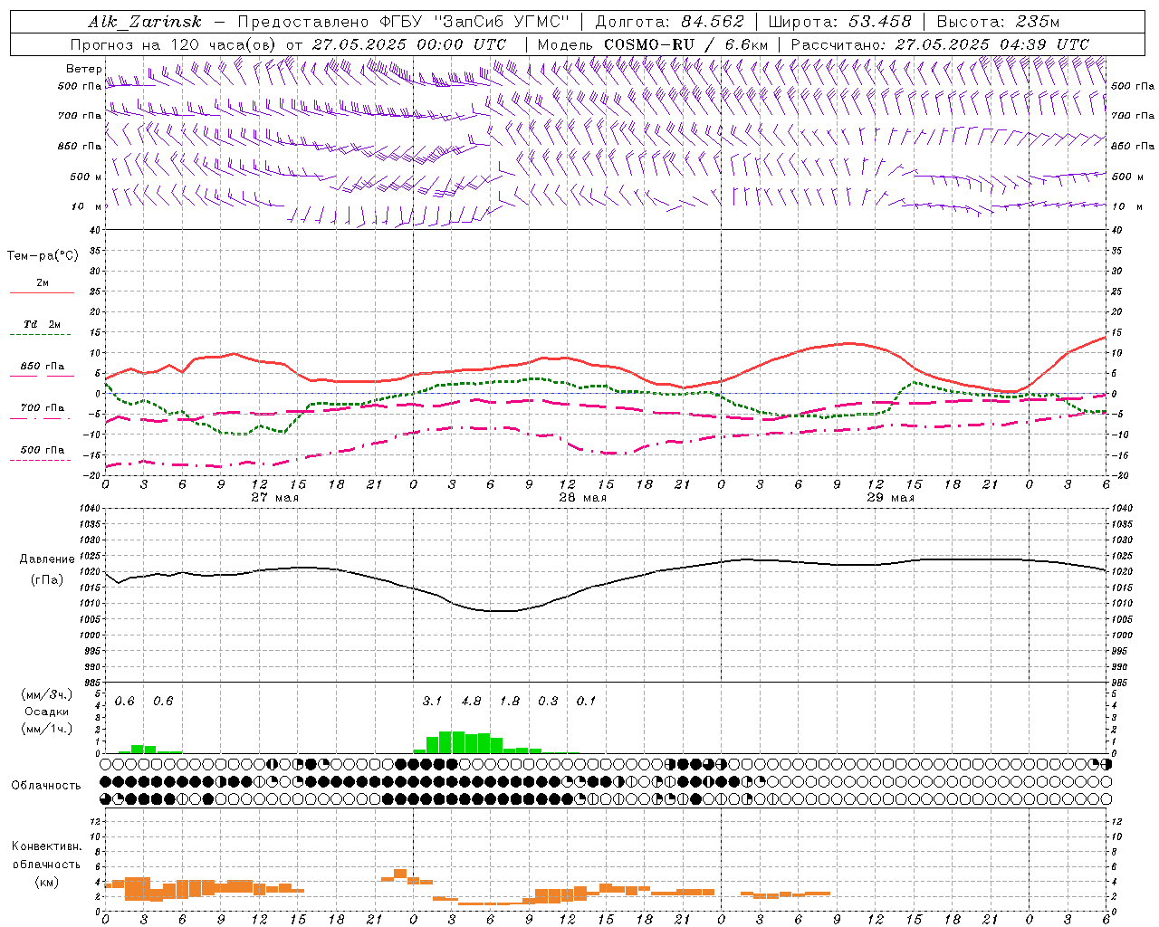This screenshot has width=1159, height=927.
Task: Click the 3-hour precipitation value 4.8
Action: click(x=471, y=701)
